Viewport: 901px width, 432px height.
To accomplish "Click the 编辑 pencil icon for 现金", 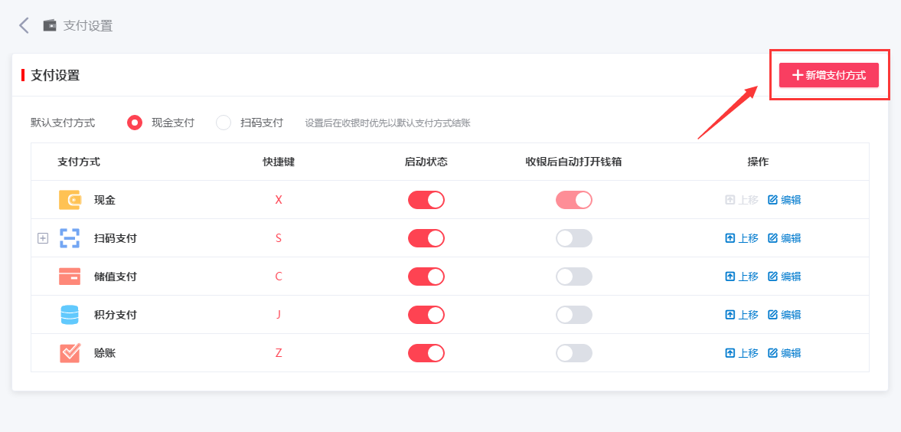I will point(772,200).
